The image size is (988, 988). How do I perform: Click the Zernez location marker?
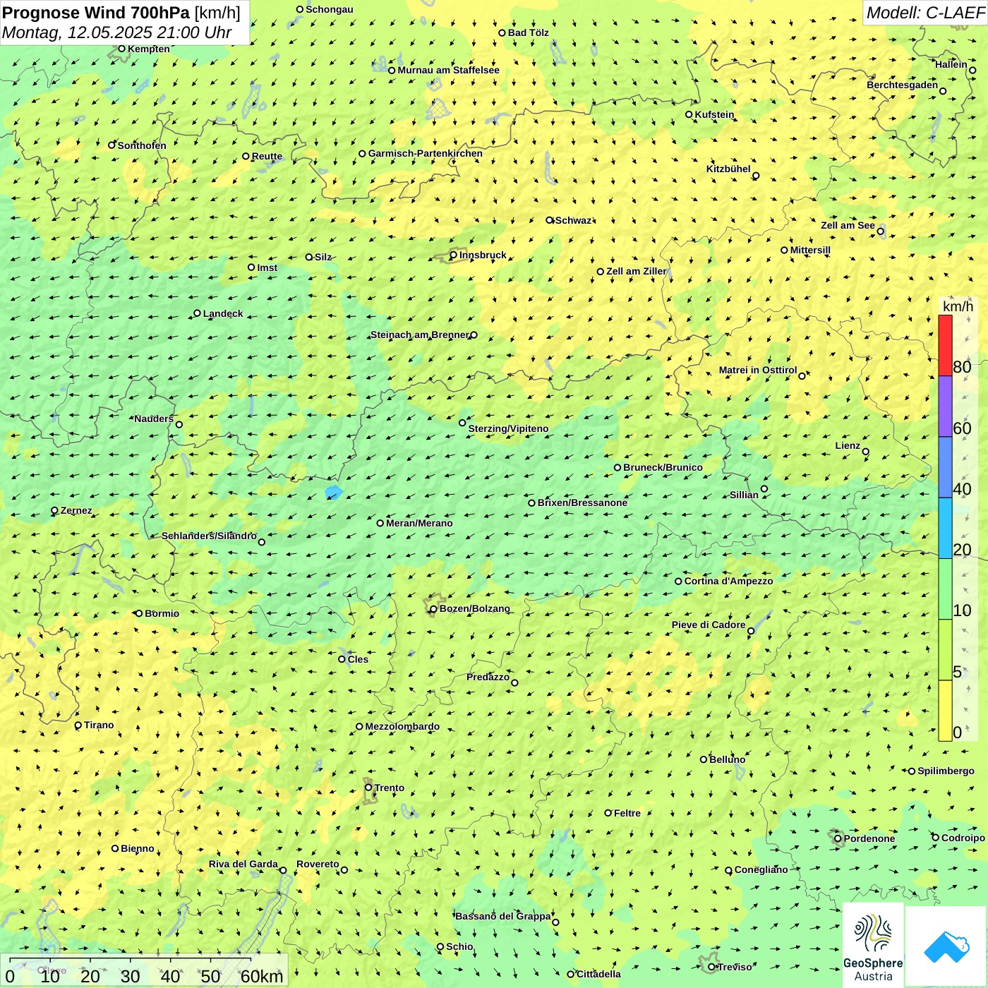(55, 510)
